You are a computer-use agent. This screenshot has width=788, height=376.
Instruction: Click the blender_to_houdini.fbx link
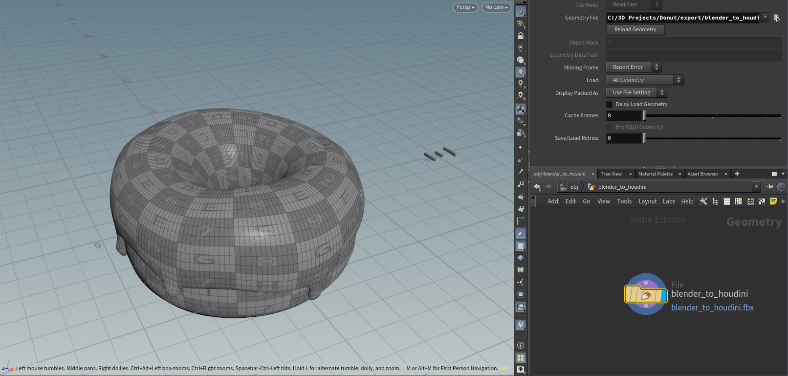tap(712, 308)
